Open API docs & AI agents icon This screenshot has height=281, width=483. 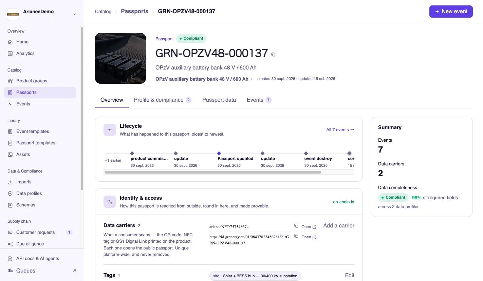tap(10, 259)
